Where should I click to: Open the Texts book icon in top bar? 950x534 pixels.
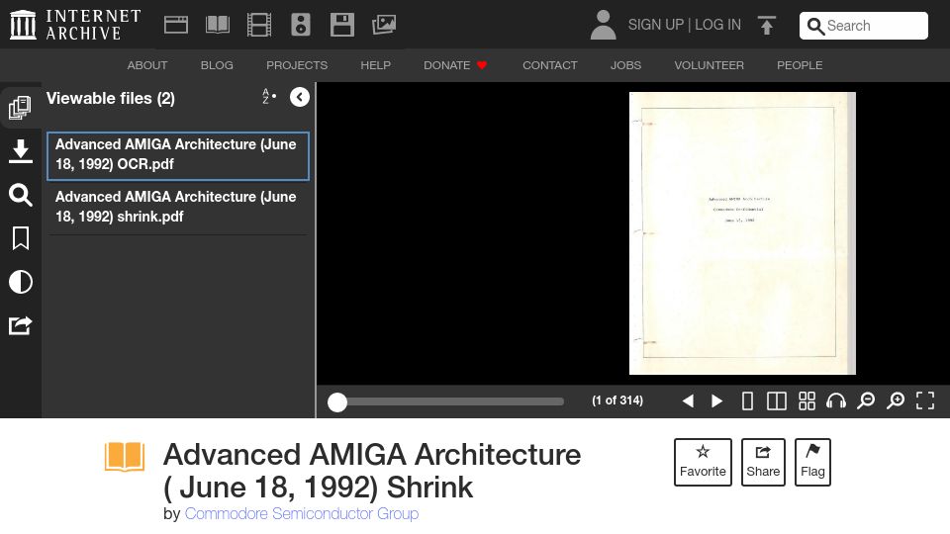(218, 25)
